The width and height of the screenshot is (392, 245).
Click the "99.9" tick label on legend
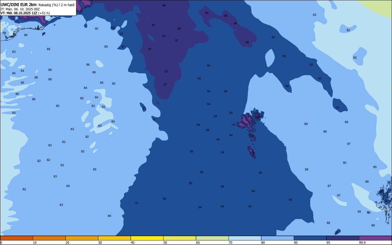(362, 243)
